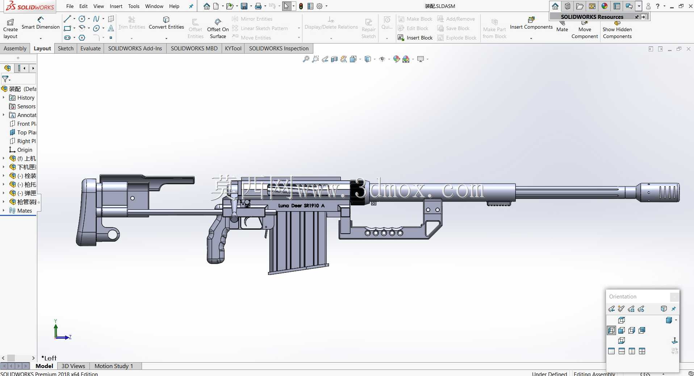Select the Right Plane tree item

(23, 141)
